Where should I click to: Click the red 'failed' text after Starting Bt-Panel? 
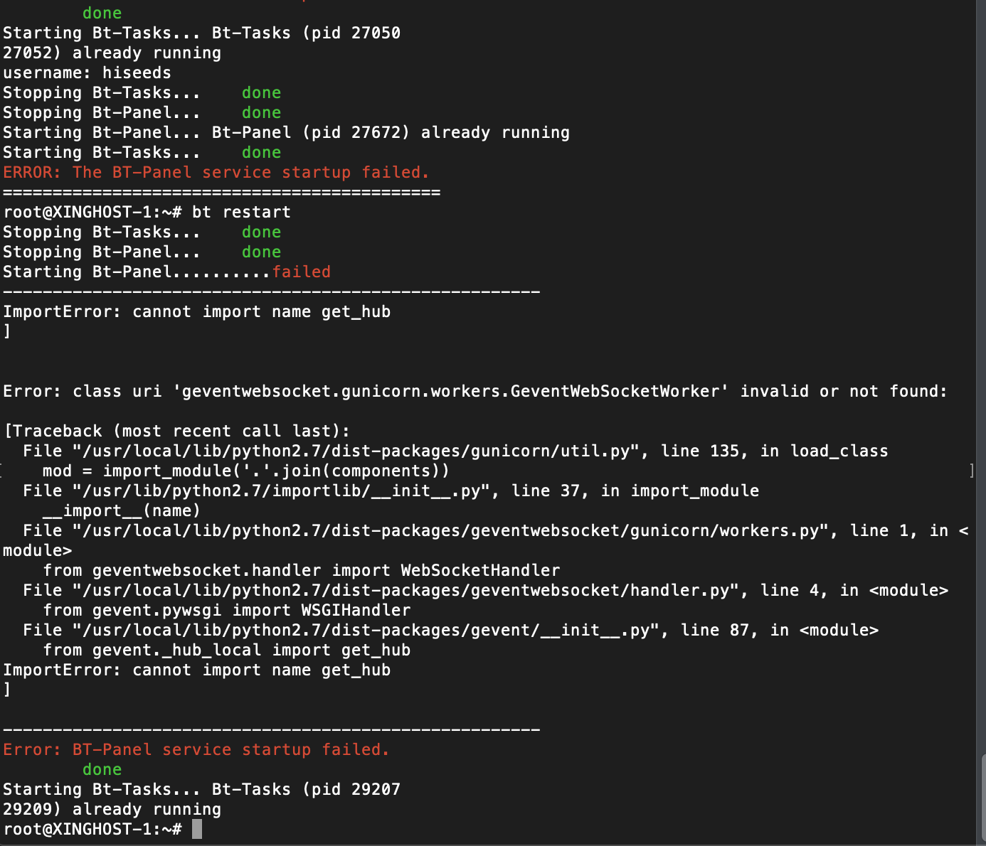point(302,272)
